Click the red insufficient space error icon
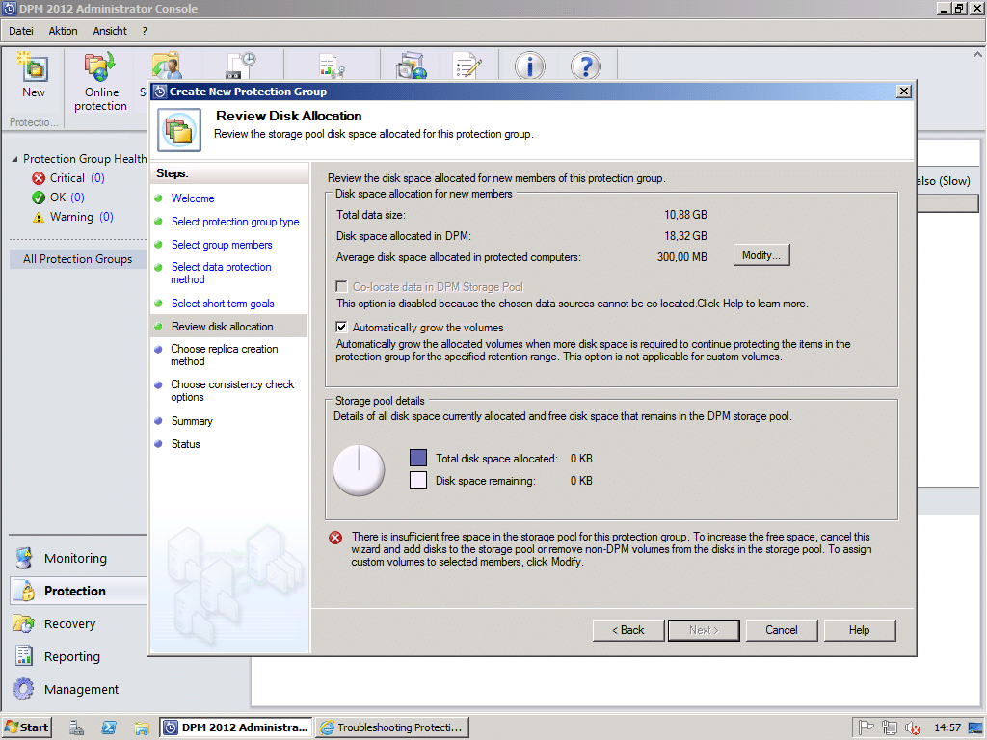The image size is (987, 740). [335, 538]
